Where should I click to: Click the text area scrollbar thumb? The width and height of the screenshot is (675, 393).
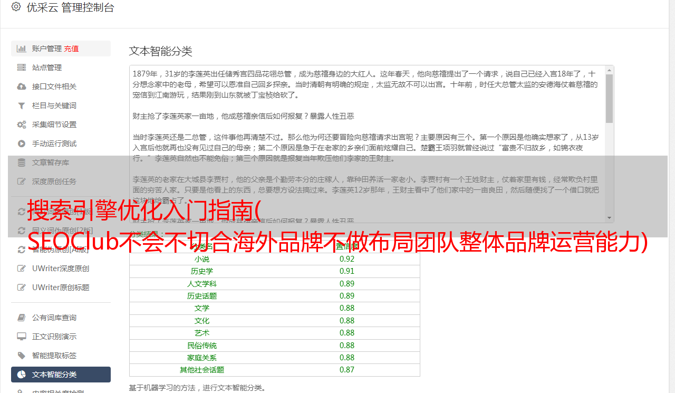coord(610,98)
